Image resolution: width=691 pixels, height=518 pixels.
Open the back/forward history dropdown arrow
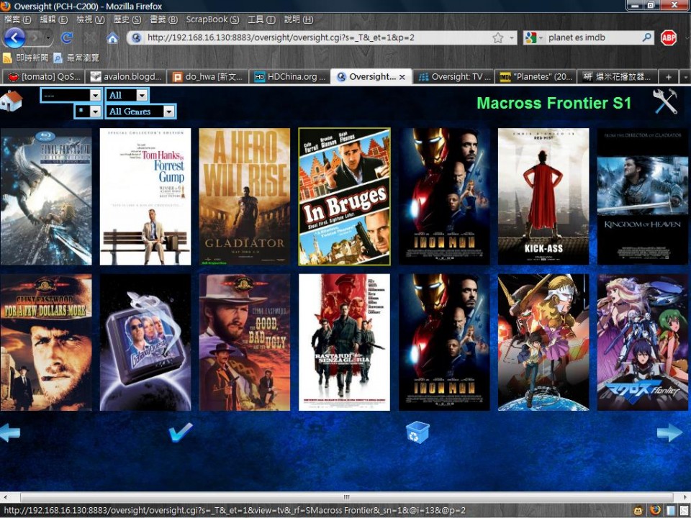48,38
